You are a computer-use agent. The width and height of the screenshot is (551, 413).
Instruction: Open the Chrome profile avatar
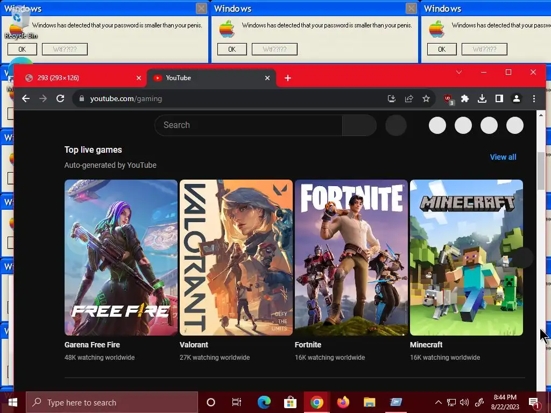click(x=516, y=99)
